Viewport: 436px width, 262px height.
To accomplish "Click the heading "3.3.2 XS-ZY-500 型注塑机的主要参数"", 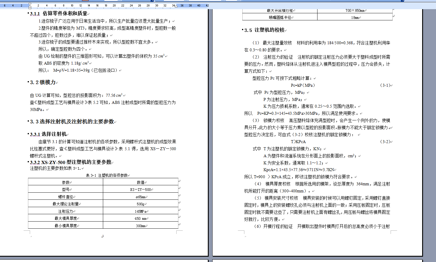I will pos(71,162).
